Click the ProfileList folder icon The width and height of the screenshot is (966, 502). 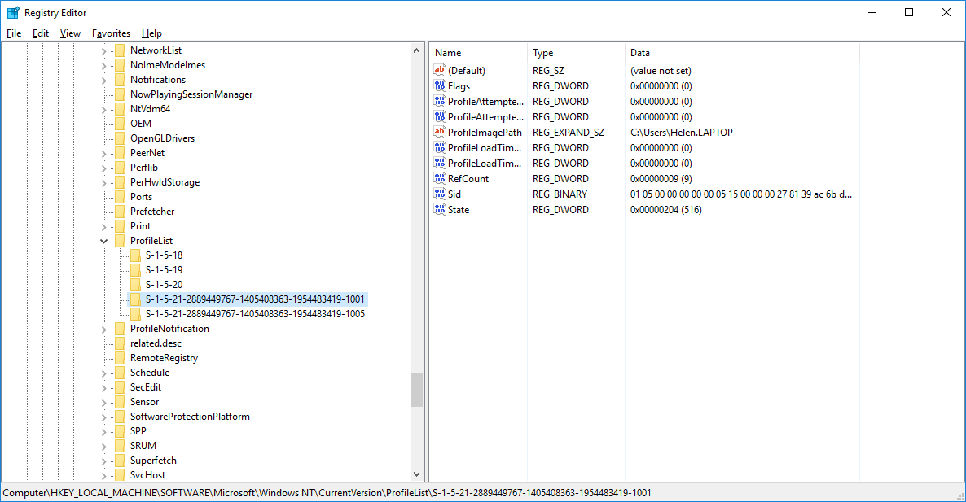coord(120,241)
